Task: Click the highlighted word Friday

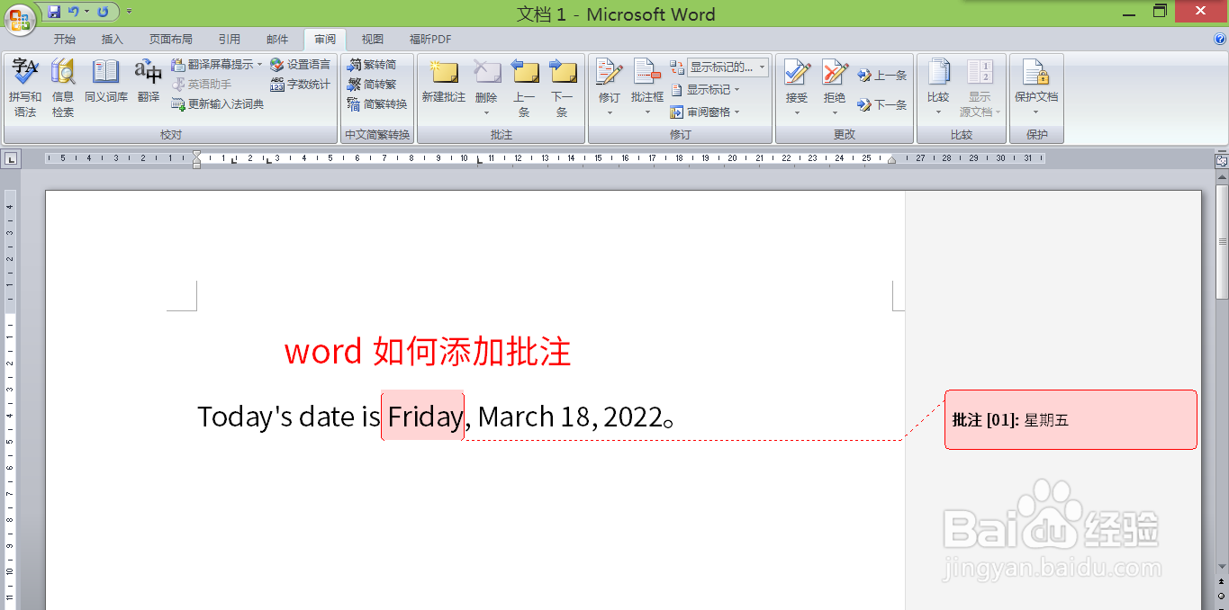Action: 423,417
